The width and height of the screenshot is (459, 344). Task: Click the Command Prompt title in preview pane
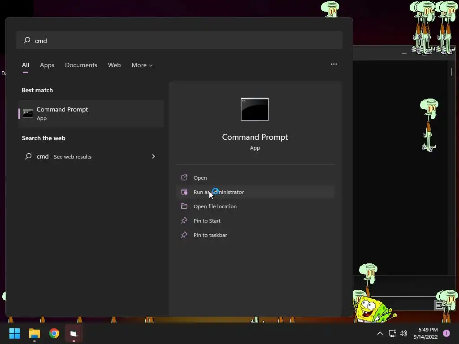[x=255, y=137]
